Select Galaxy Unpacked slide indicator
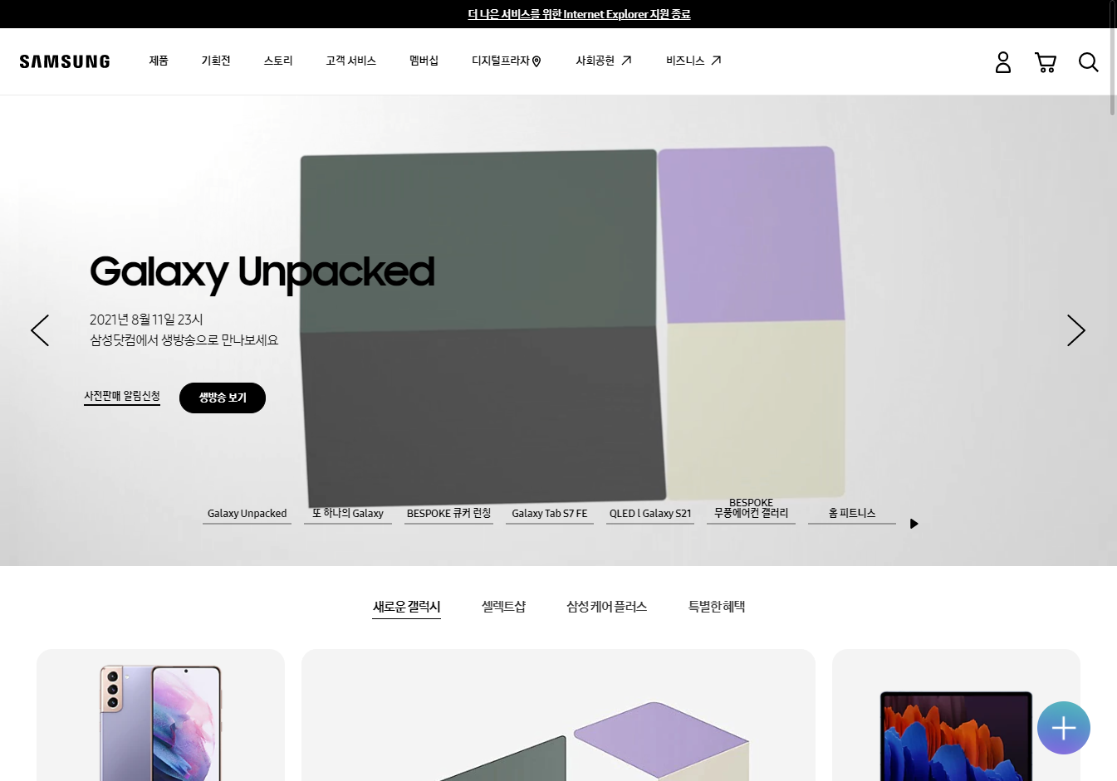This screenshot has width=1117, height=781. (x=247, y=515)
